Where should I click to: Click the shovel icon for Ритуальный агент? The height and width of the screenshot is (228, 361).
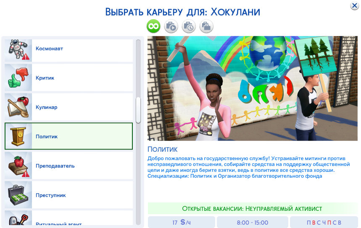pos(18,220)
